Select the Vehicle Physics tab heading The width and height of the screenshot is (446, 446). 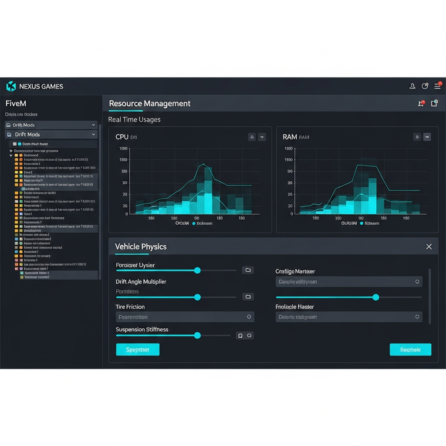[x=141, y=247]
